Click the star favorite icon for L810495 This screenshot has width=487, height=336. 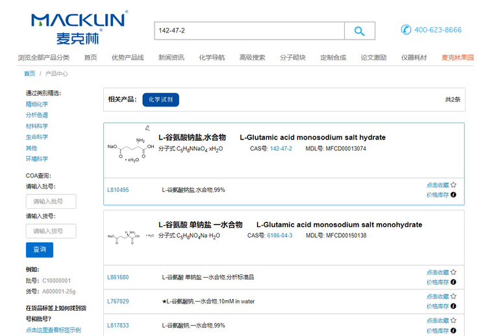pos(453,185)
